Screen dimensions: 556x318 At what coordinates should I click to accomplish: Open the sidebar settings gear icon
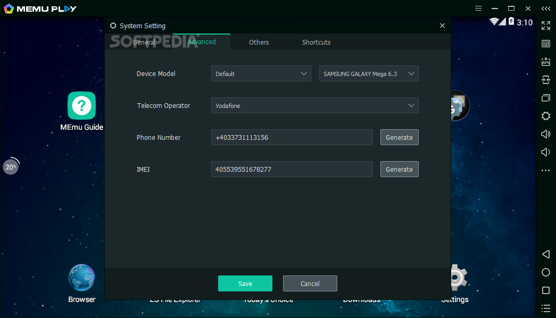click(546, 116)
